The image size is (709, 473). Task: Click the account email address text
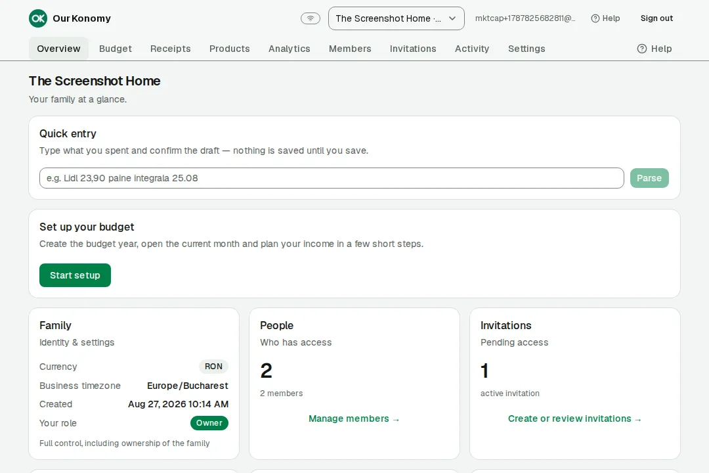[525, 18]
